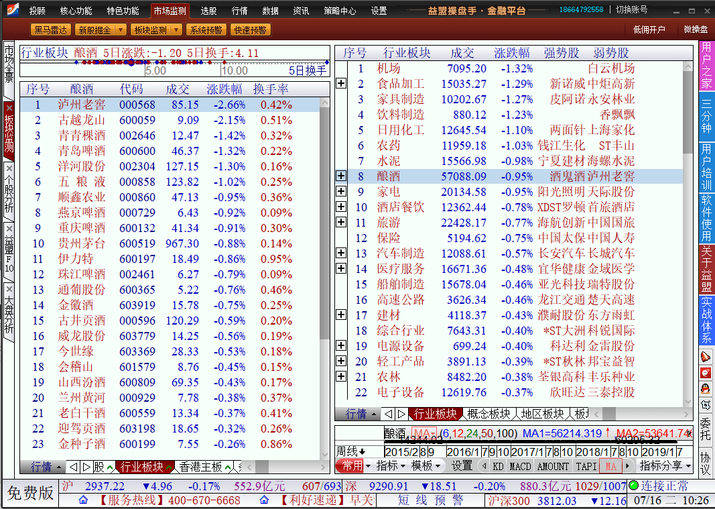715x509 pixels.
Task: Expand the 酒店餐饮 sector row
Action: pos(341,207)
